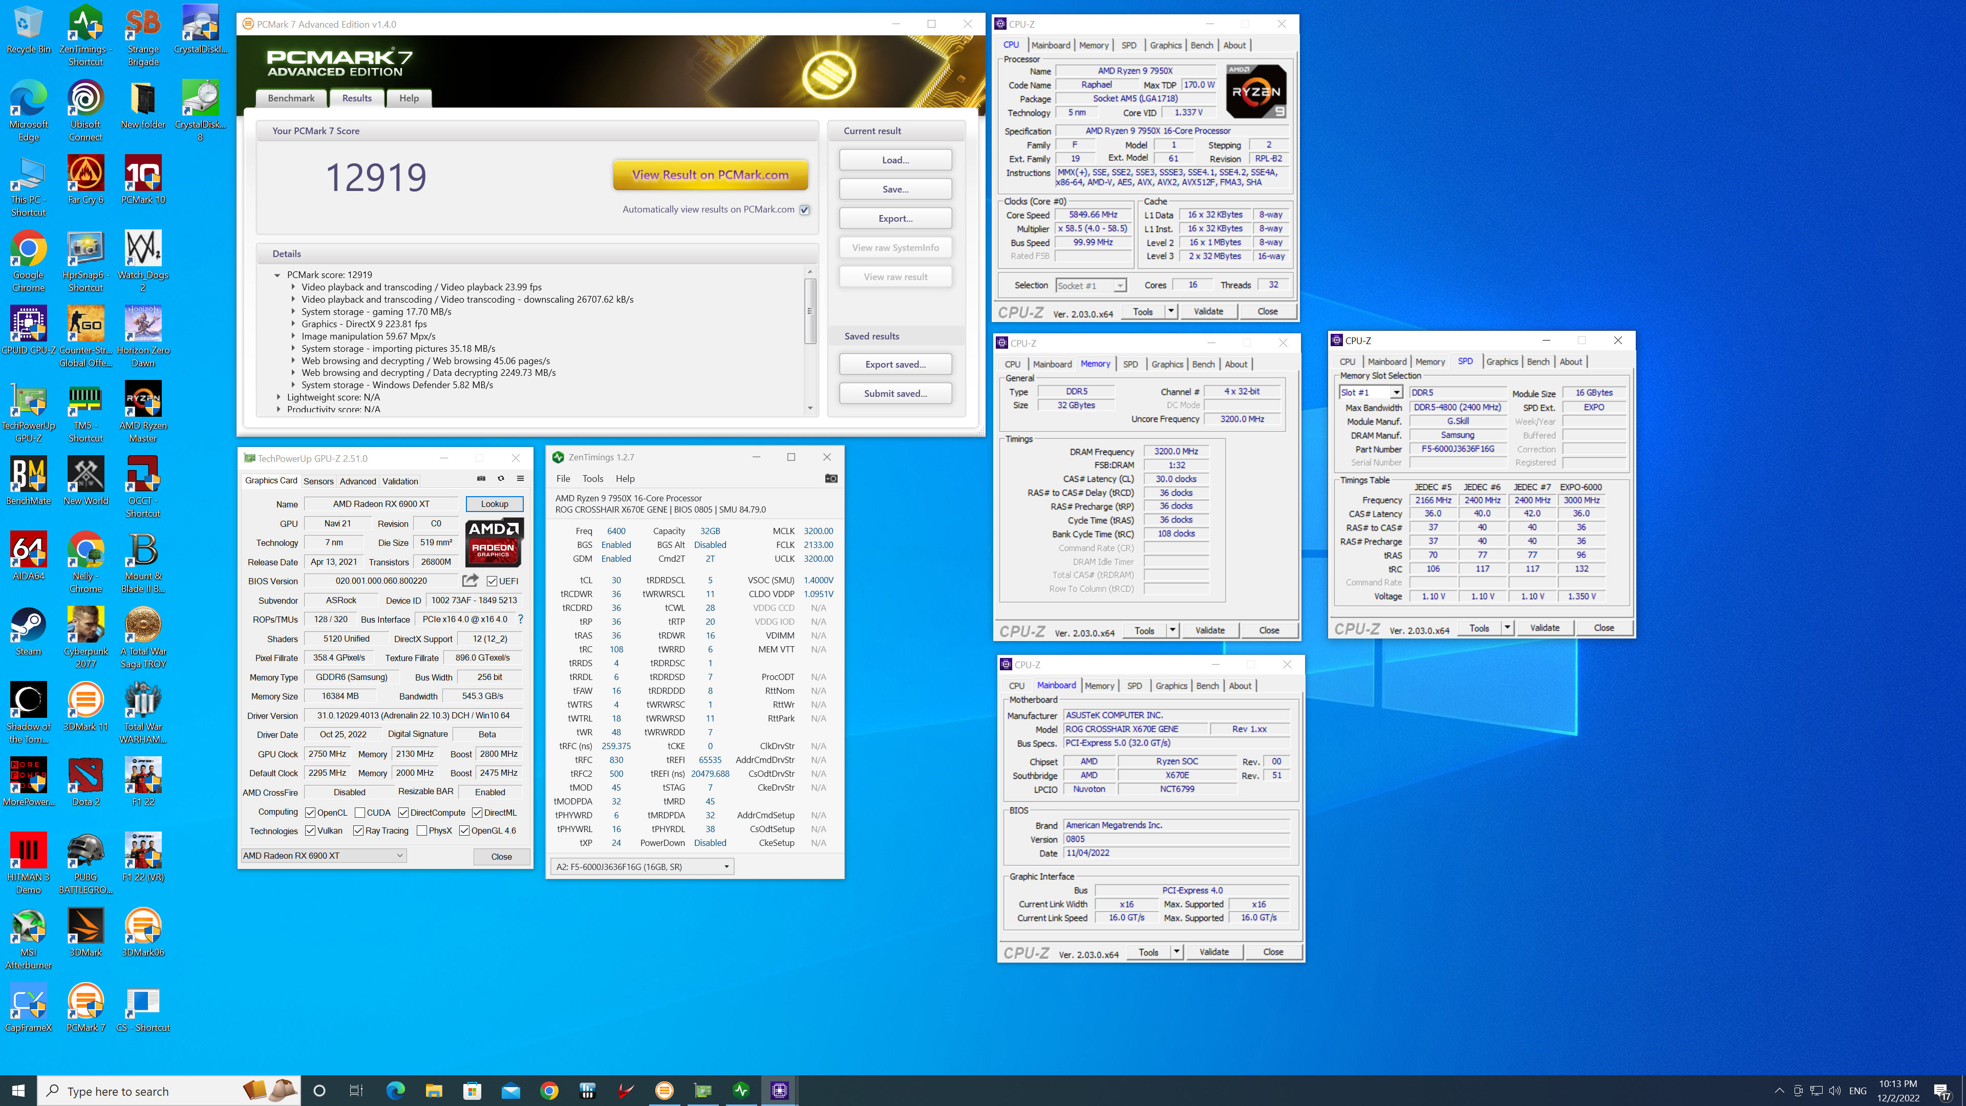This screenshot has height=1106, width=1966.
Task: Switch to Graphics tab in CPU-Z SPD window
Action: click(1501, 362)
